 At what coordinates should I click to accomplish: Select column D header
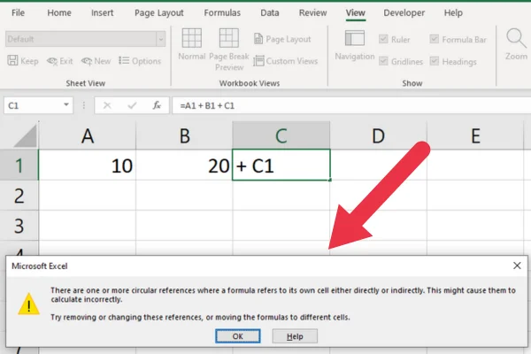click(378, 135)
